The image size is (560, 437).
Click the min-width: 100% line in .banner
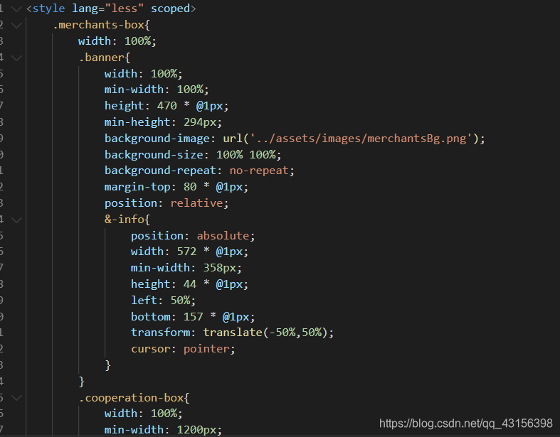(157, 90)
